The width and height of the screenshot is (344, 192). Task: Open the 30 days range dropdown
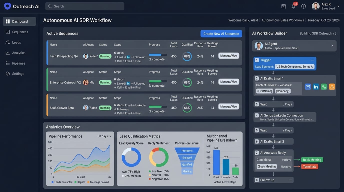104,136
